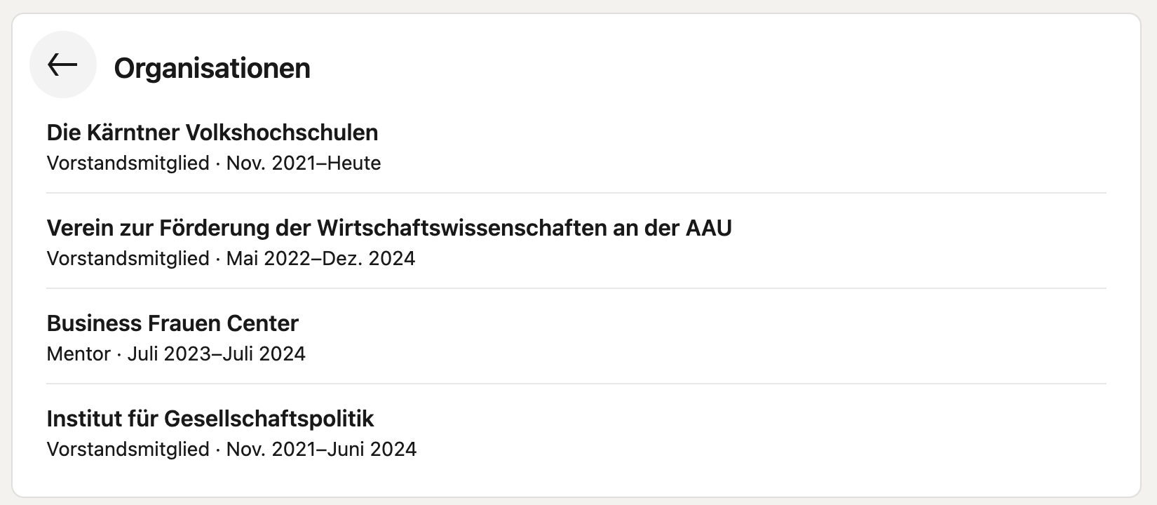Click divider line below Kärntner Volkshochschulen entry

pyautogui.click(x=575, y=193)
